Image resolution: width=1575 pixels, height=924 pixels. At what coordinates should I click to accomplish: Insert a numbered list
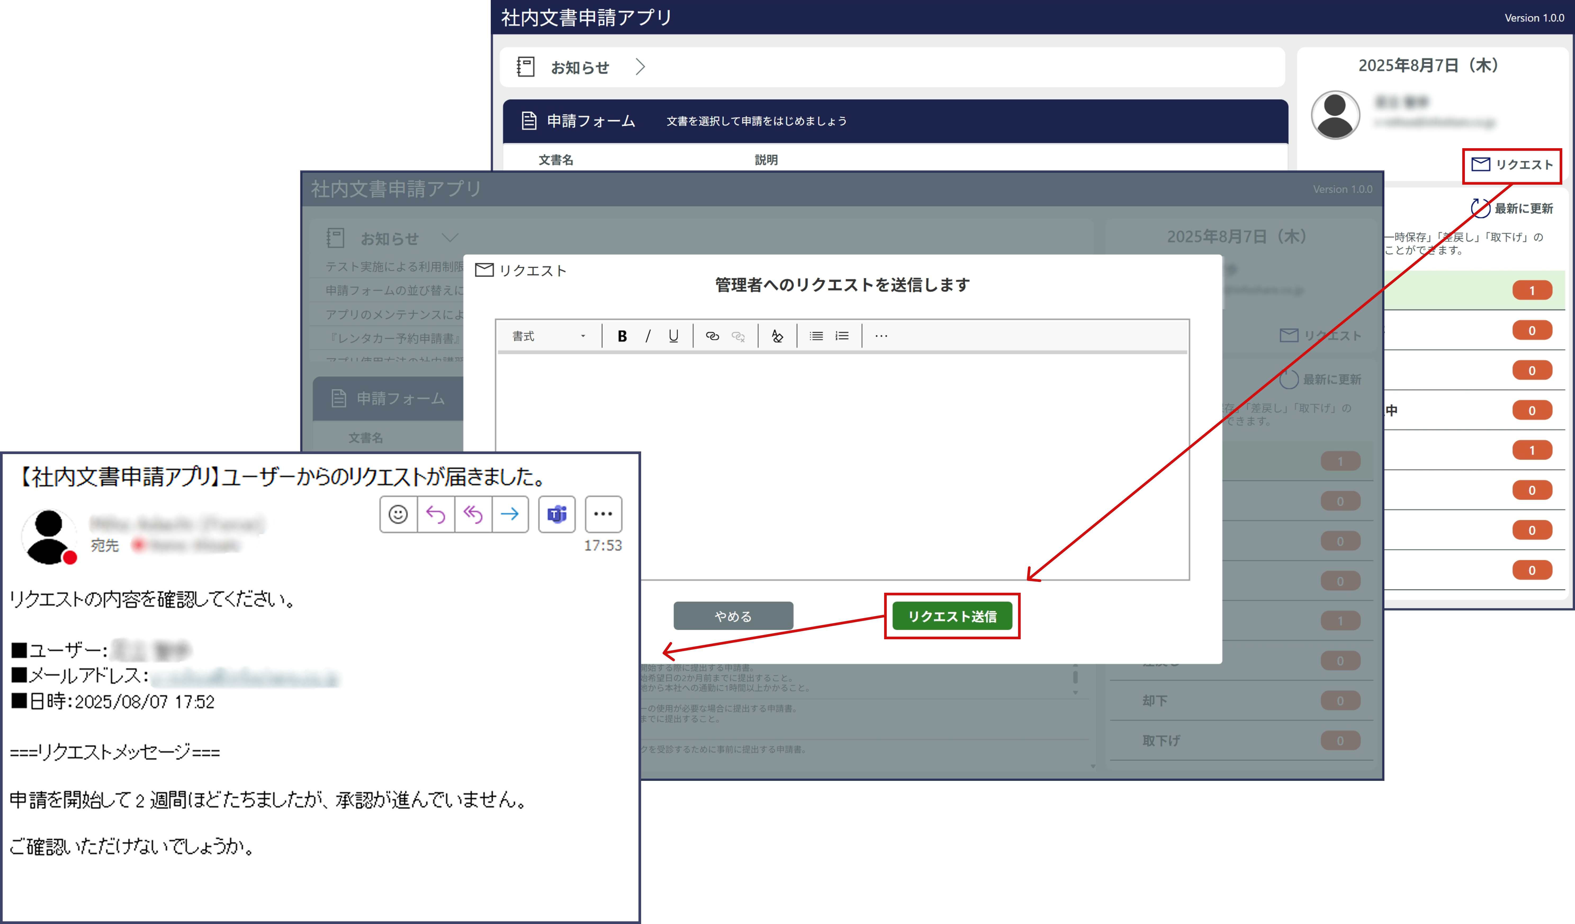(842, 336)
